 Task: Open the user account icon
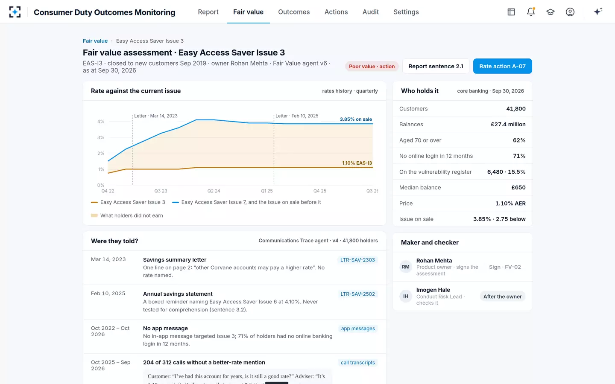[570, 12]
